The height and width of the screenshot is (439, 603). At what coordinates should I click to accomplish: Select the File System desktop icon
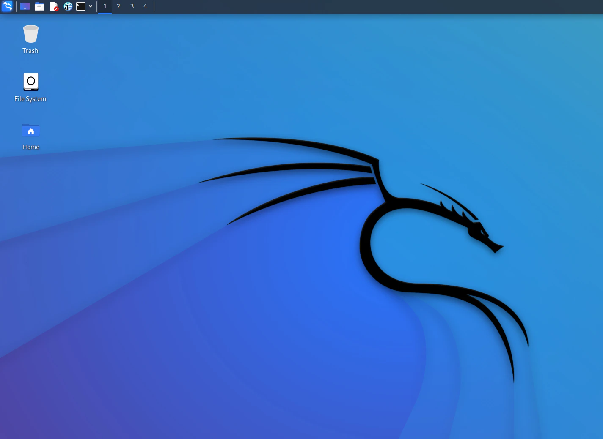(30, 87)
